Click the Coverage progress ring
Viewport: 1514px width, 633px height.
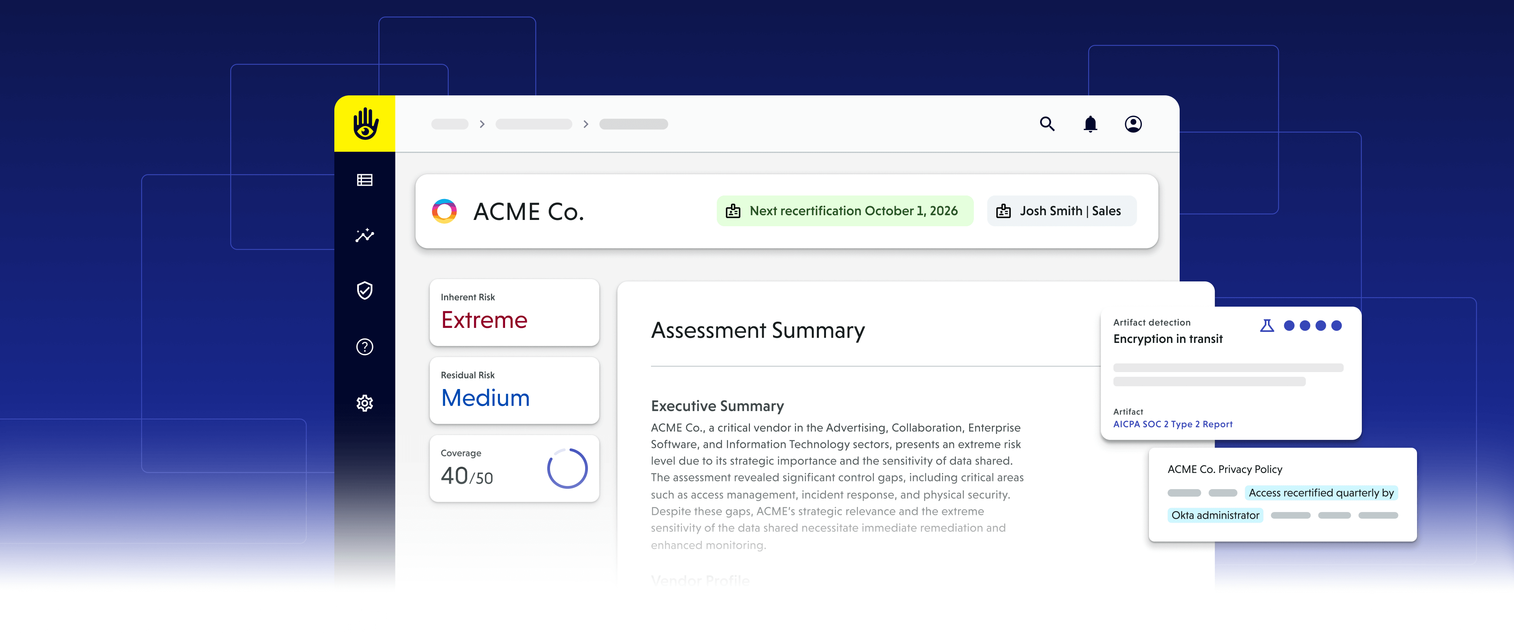[567, 468]
